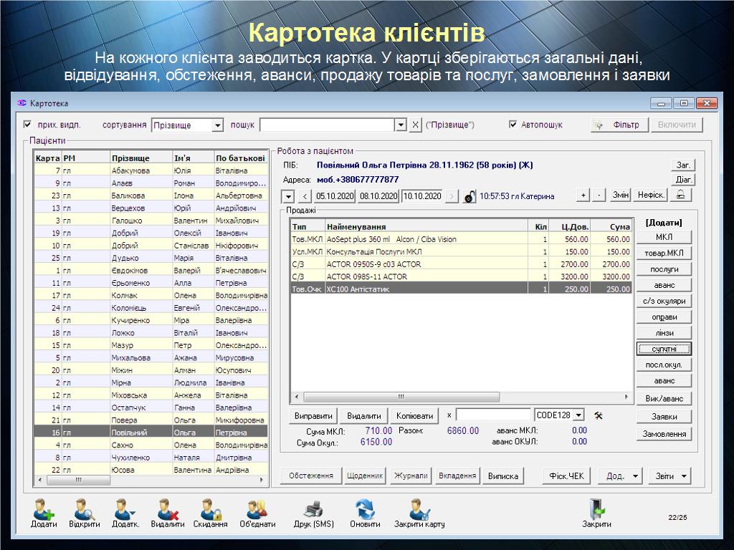Click the Фільтр button
The height and width of the screenshot is (550, 734).
point(618,125)
